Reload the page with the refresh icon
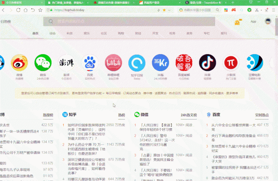The height and width of the screenshot is (181, 278). [18, 10]
